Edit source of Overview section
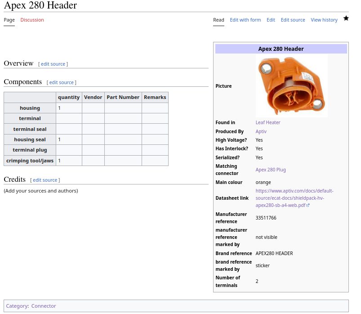The image size is (361, 314). (53, 64)
